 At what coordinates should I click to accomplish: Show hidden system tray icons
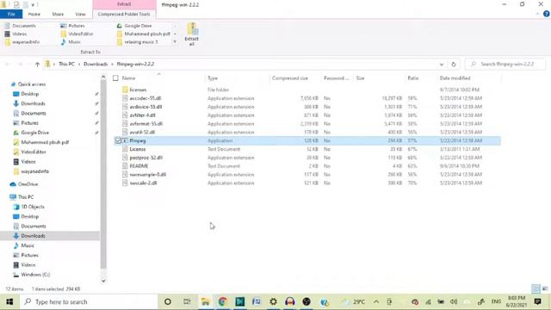pyautogui.click(x=376, y=301)
